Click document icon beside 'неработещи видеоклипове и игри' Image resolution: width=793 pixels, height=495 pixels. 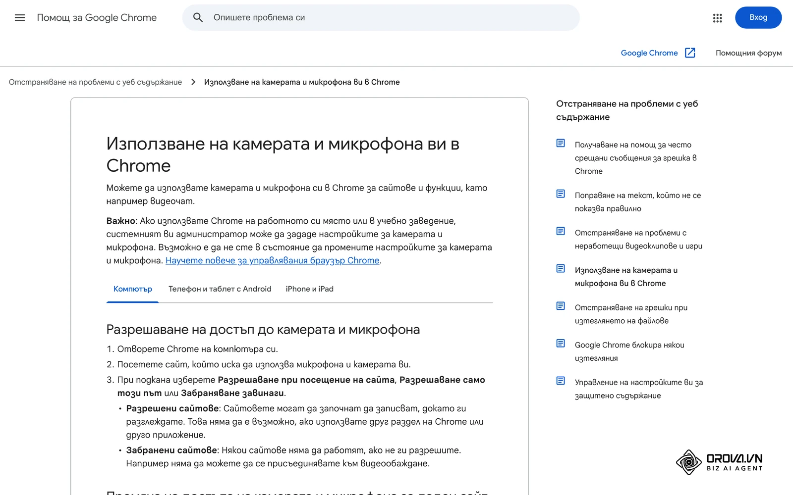tap(561, 231)
